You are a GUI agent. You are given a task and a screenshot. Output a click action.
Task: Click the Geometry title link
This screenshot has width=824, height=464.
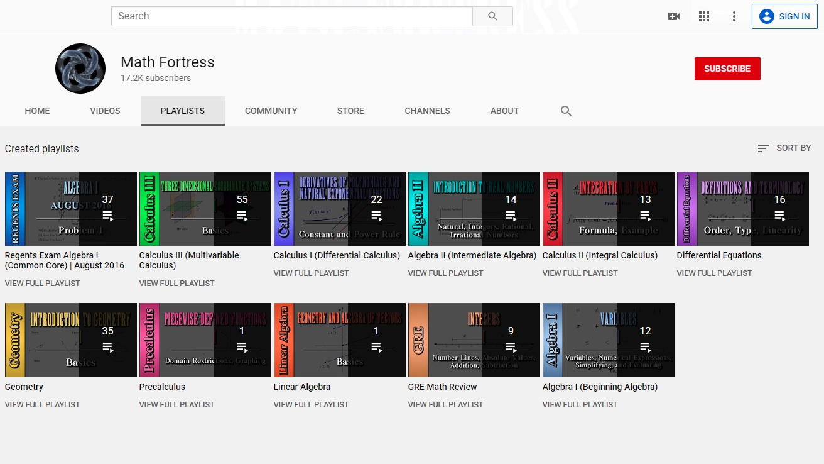pos(24,387)
